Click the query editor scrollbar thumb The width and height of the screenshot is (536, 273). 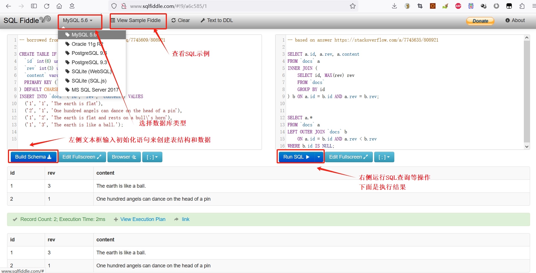[527, 91]
